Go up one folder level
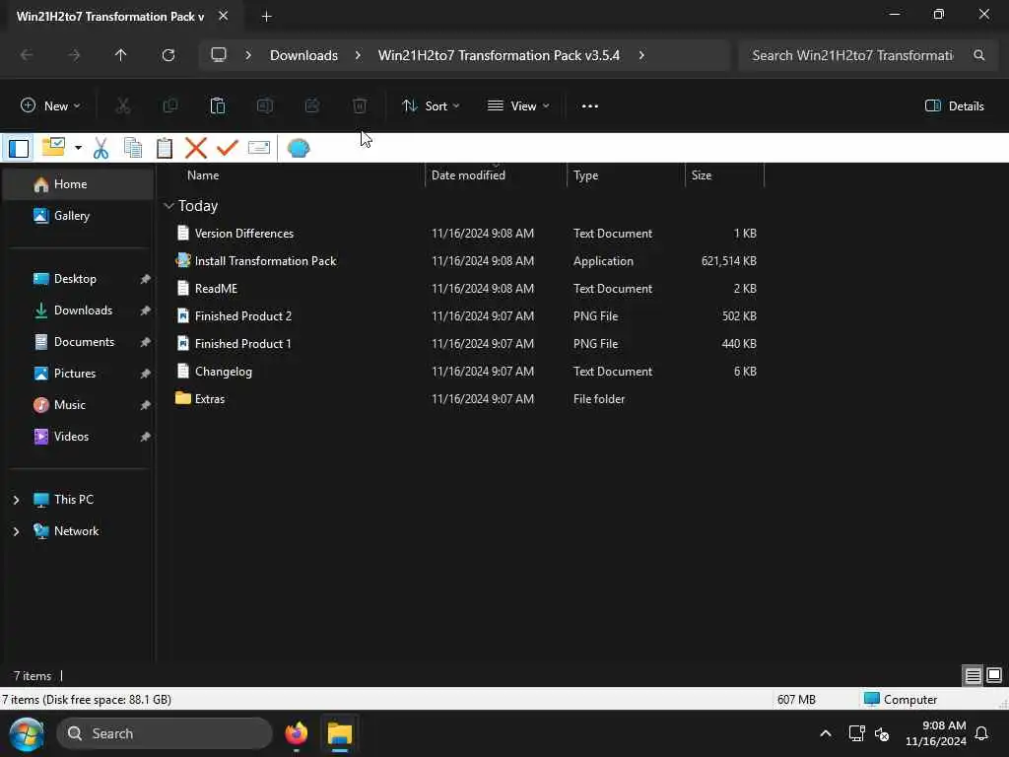The height and width of the screenshot is (757, 1009). click(x=120, y=55)
